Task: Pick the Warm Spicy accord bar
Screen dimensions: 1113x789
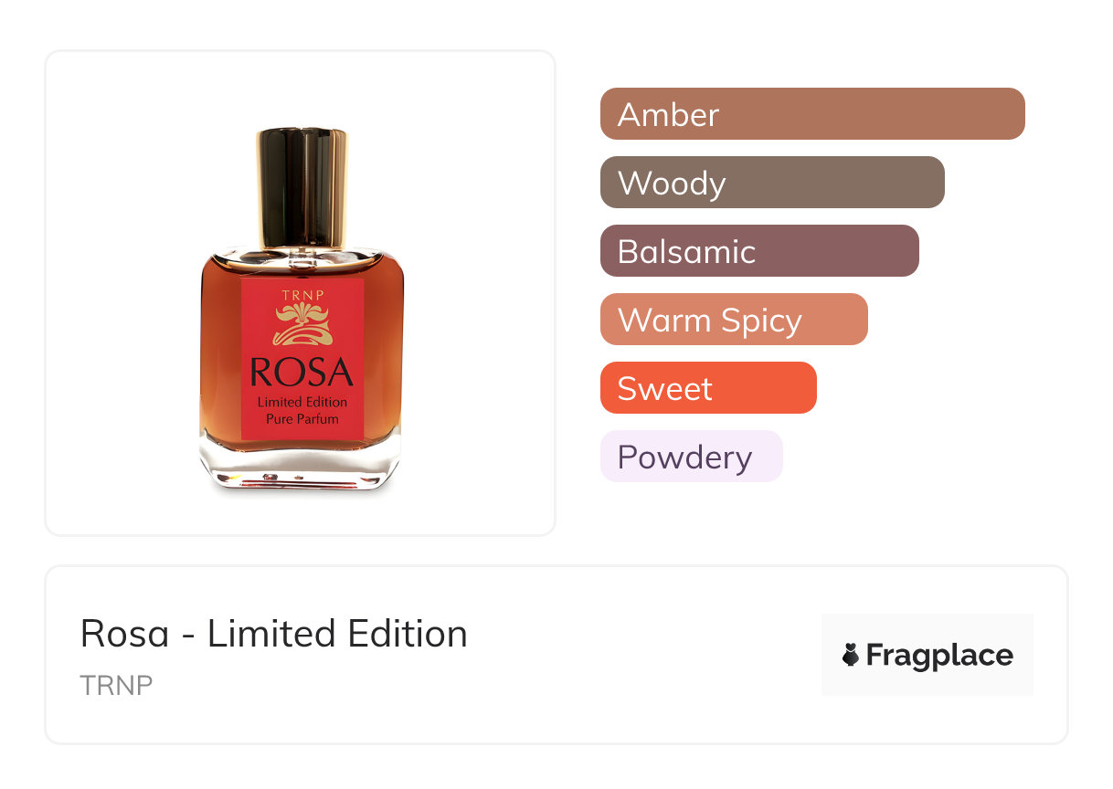Action: click(x=733, y=320)
